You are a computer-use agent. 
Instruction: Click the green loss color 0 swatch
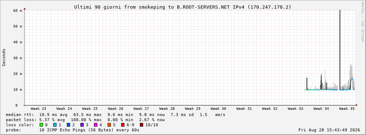[41, 125]
